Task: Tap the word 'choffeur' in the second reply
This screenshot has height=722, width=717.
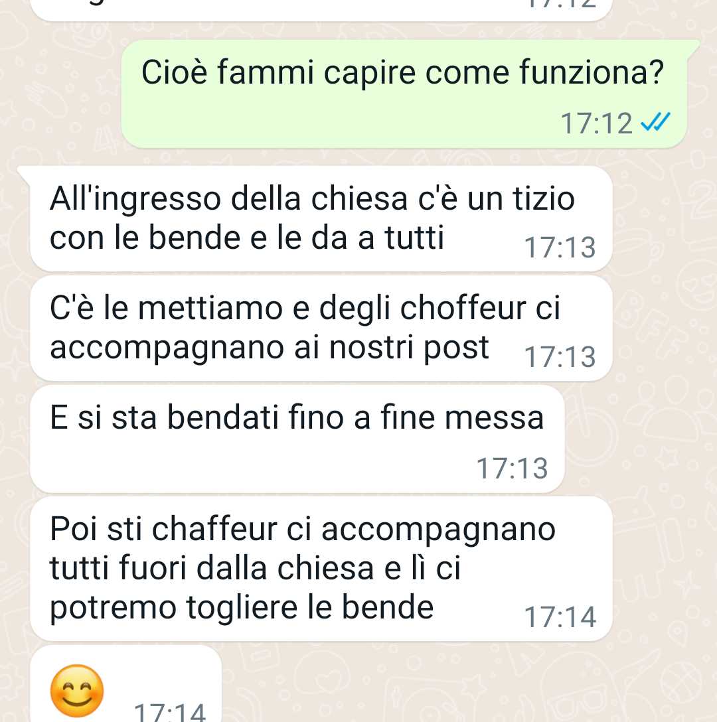Action: (463, 308)
